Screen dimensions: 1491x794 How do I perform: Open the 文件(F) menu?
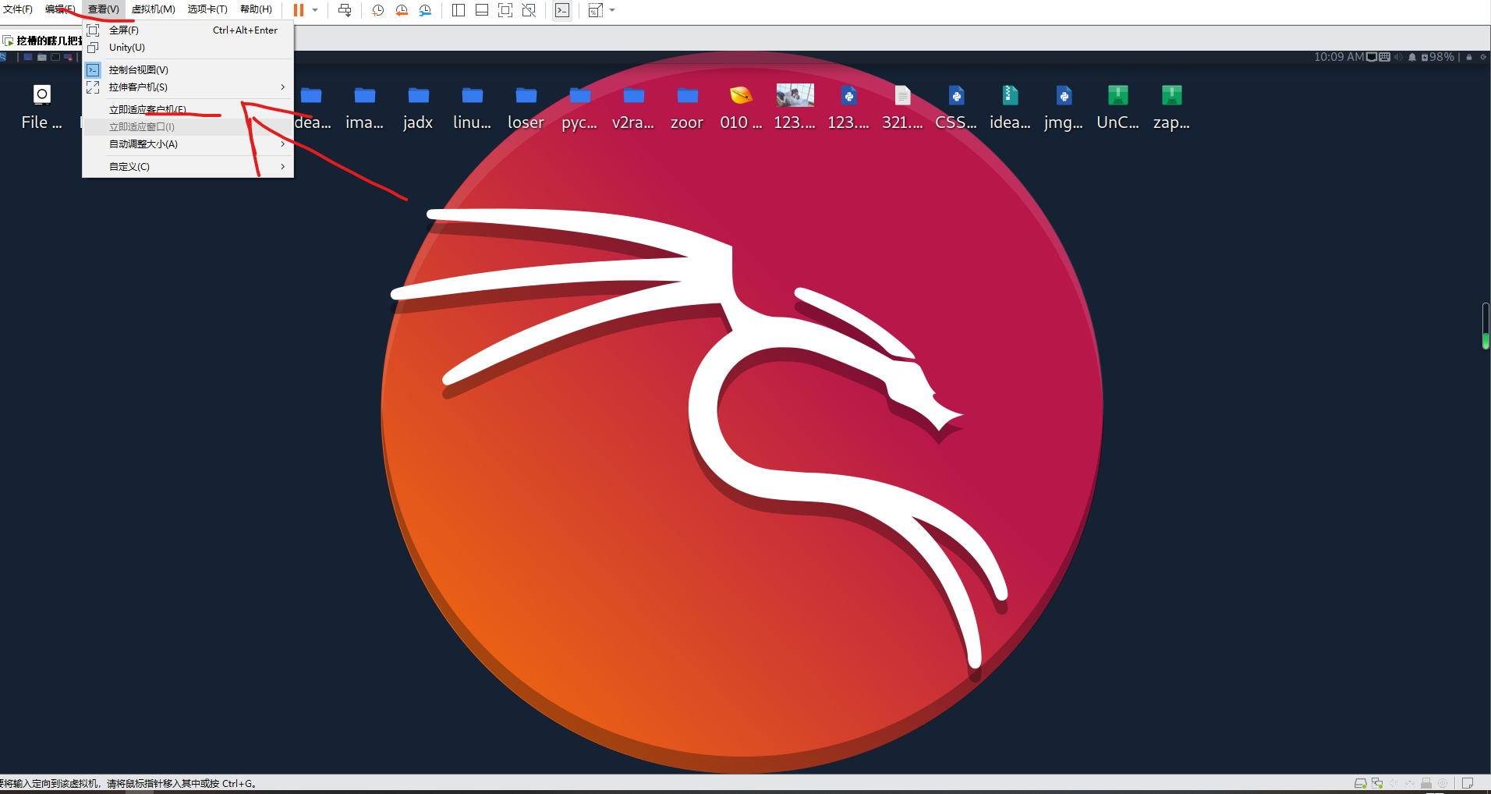point(17,9)
